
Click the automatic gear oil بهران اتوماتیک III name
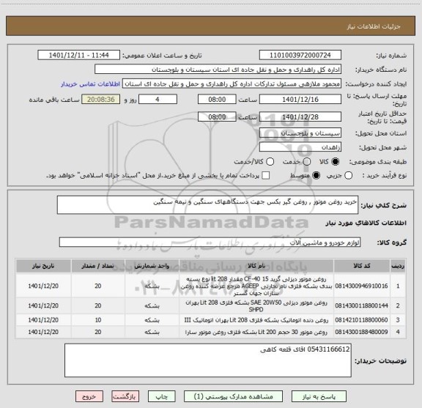click(x=256, y=320)
